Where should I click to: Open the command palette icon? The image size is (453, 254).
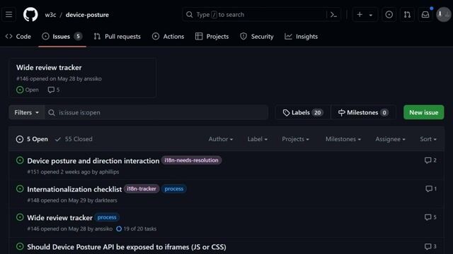coord(333,14)
